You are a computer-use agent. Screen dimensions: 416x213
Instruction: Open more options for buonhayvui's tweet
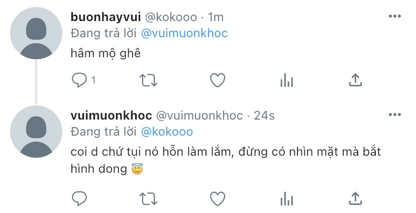(395, 16)
